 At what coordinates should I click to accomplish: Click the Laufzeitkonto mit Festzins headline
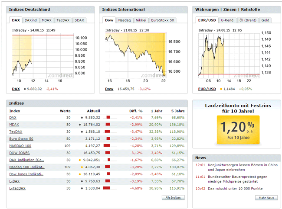pyautogui.click(x=238, y=108)
